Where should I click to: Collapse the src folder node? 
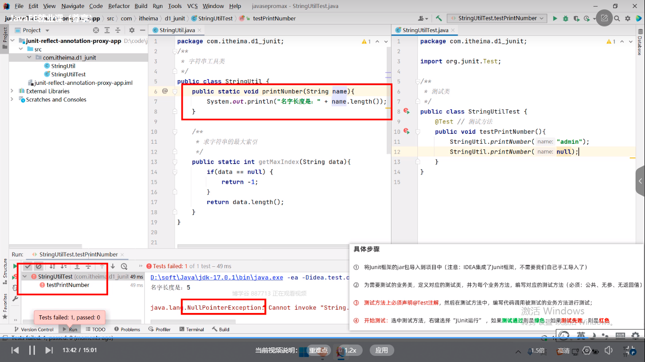coord(21,49)
